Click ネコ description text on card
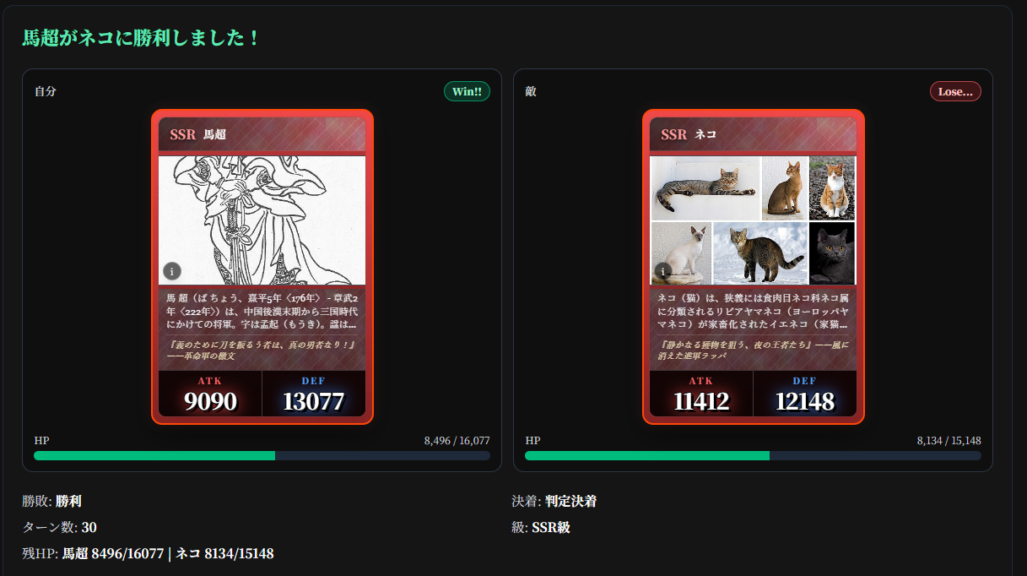Viewport: 1027px width, 576px height. (753, 311)
